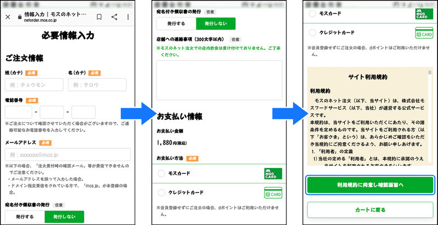Focus the 店舗への連絡事項 text area
Screen dimensions: 438x225
click(x=220, y=80)
